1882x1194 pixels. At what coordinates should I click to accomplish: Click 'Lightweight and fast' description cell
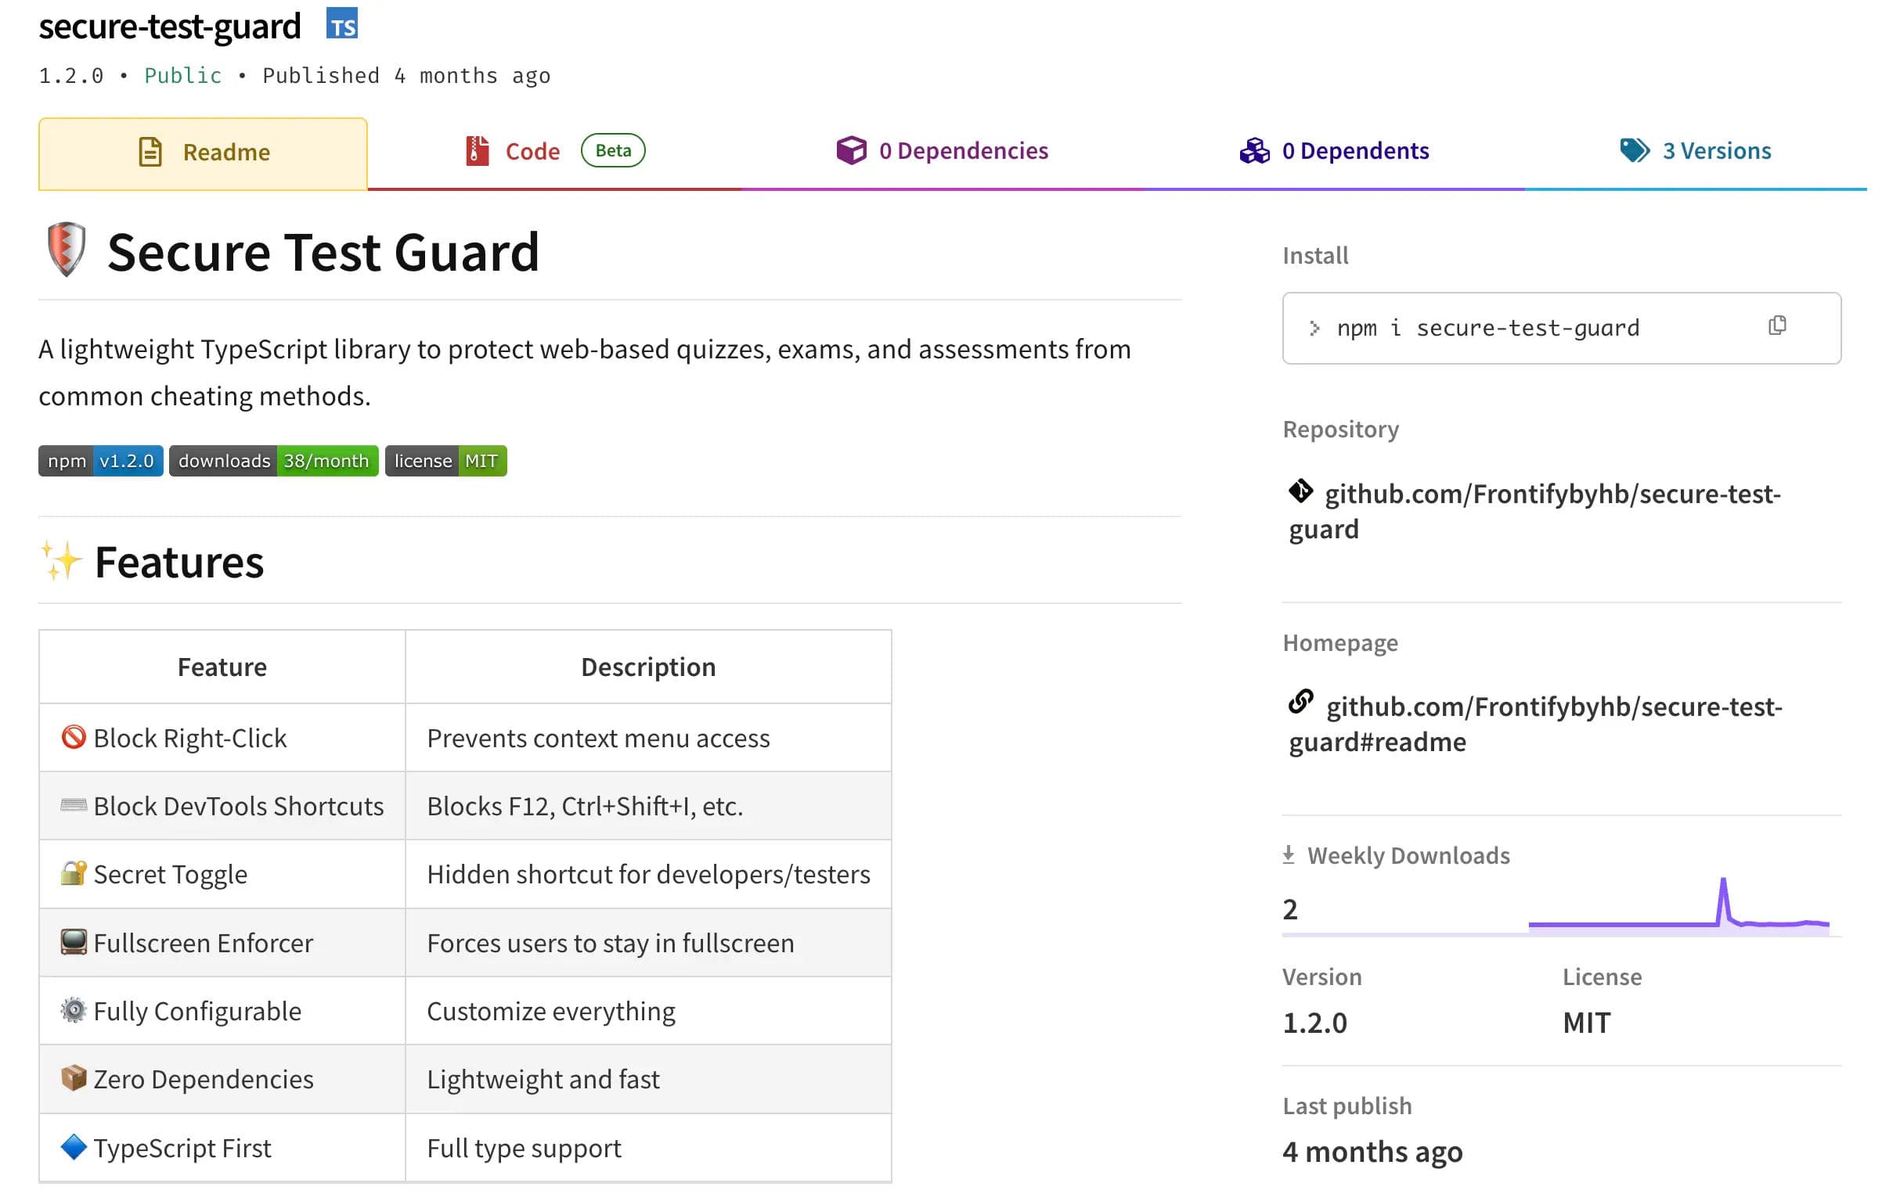[648, 1079]
